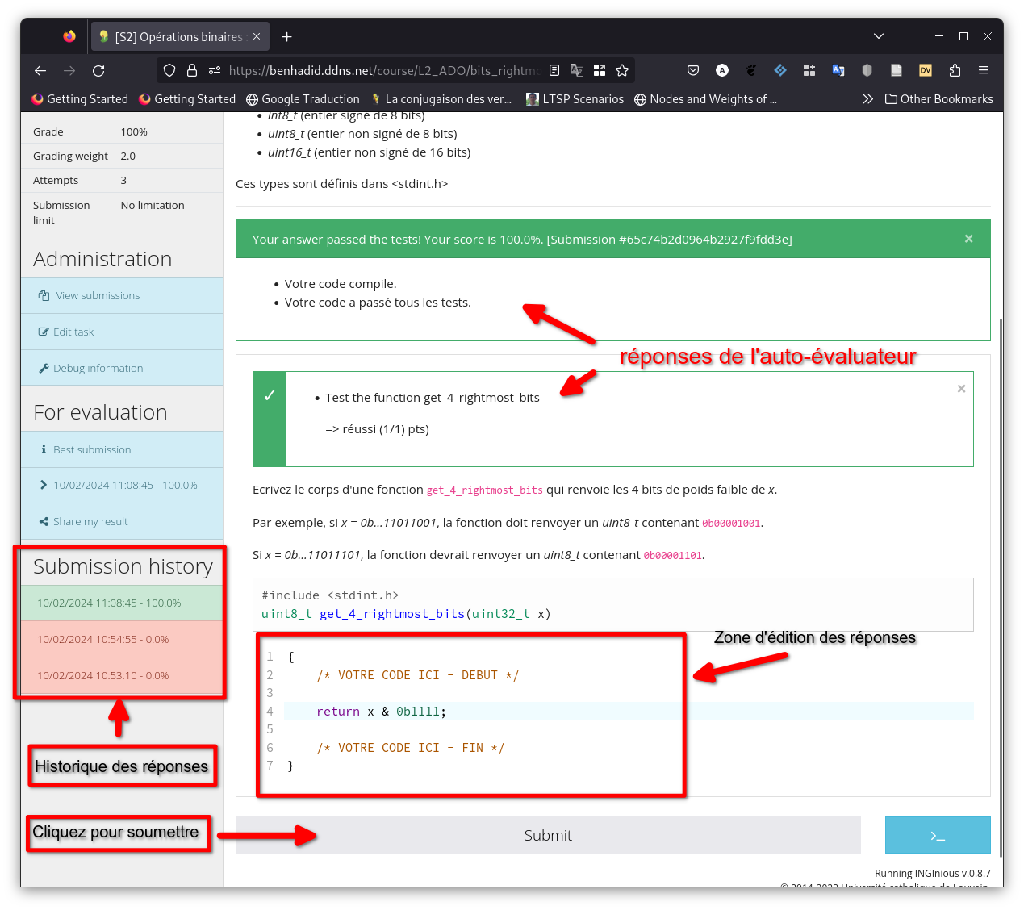Open View submissions in Administration
Image resolution: width=1024 pixels, height=910 pixels.
(x=122, y=296)
